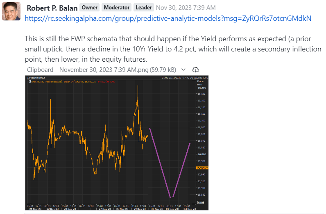Click the 16,200 price axis label
This screenshot has height=214, width=326.
tap(201, 87)
